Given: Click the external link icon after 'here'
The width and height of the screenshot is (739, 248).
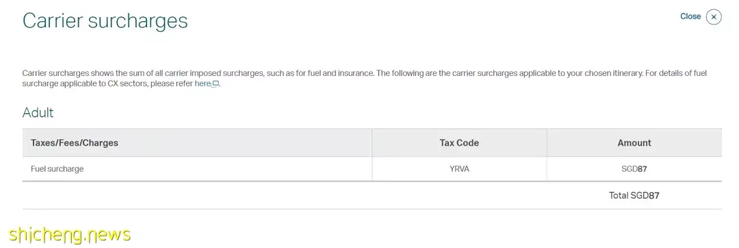Looking at the screenshot, I should pyautogui.click(x=215, y=84).
